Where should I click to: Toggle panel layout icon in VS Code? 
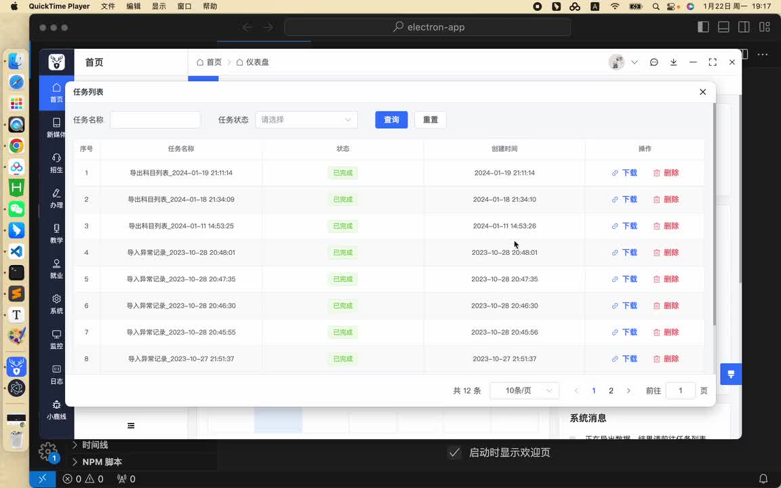723,27
